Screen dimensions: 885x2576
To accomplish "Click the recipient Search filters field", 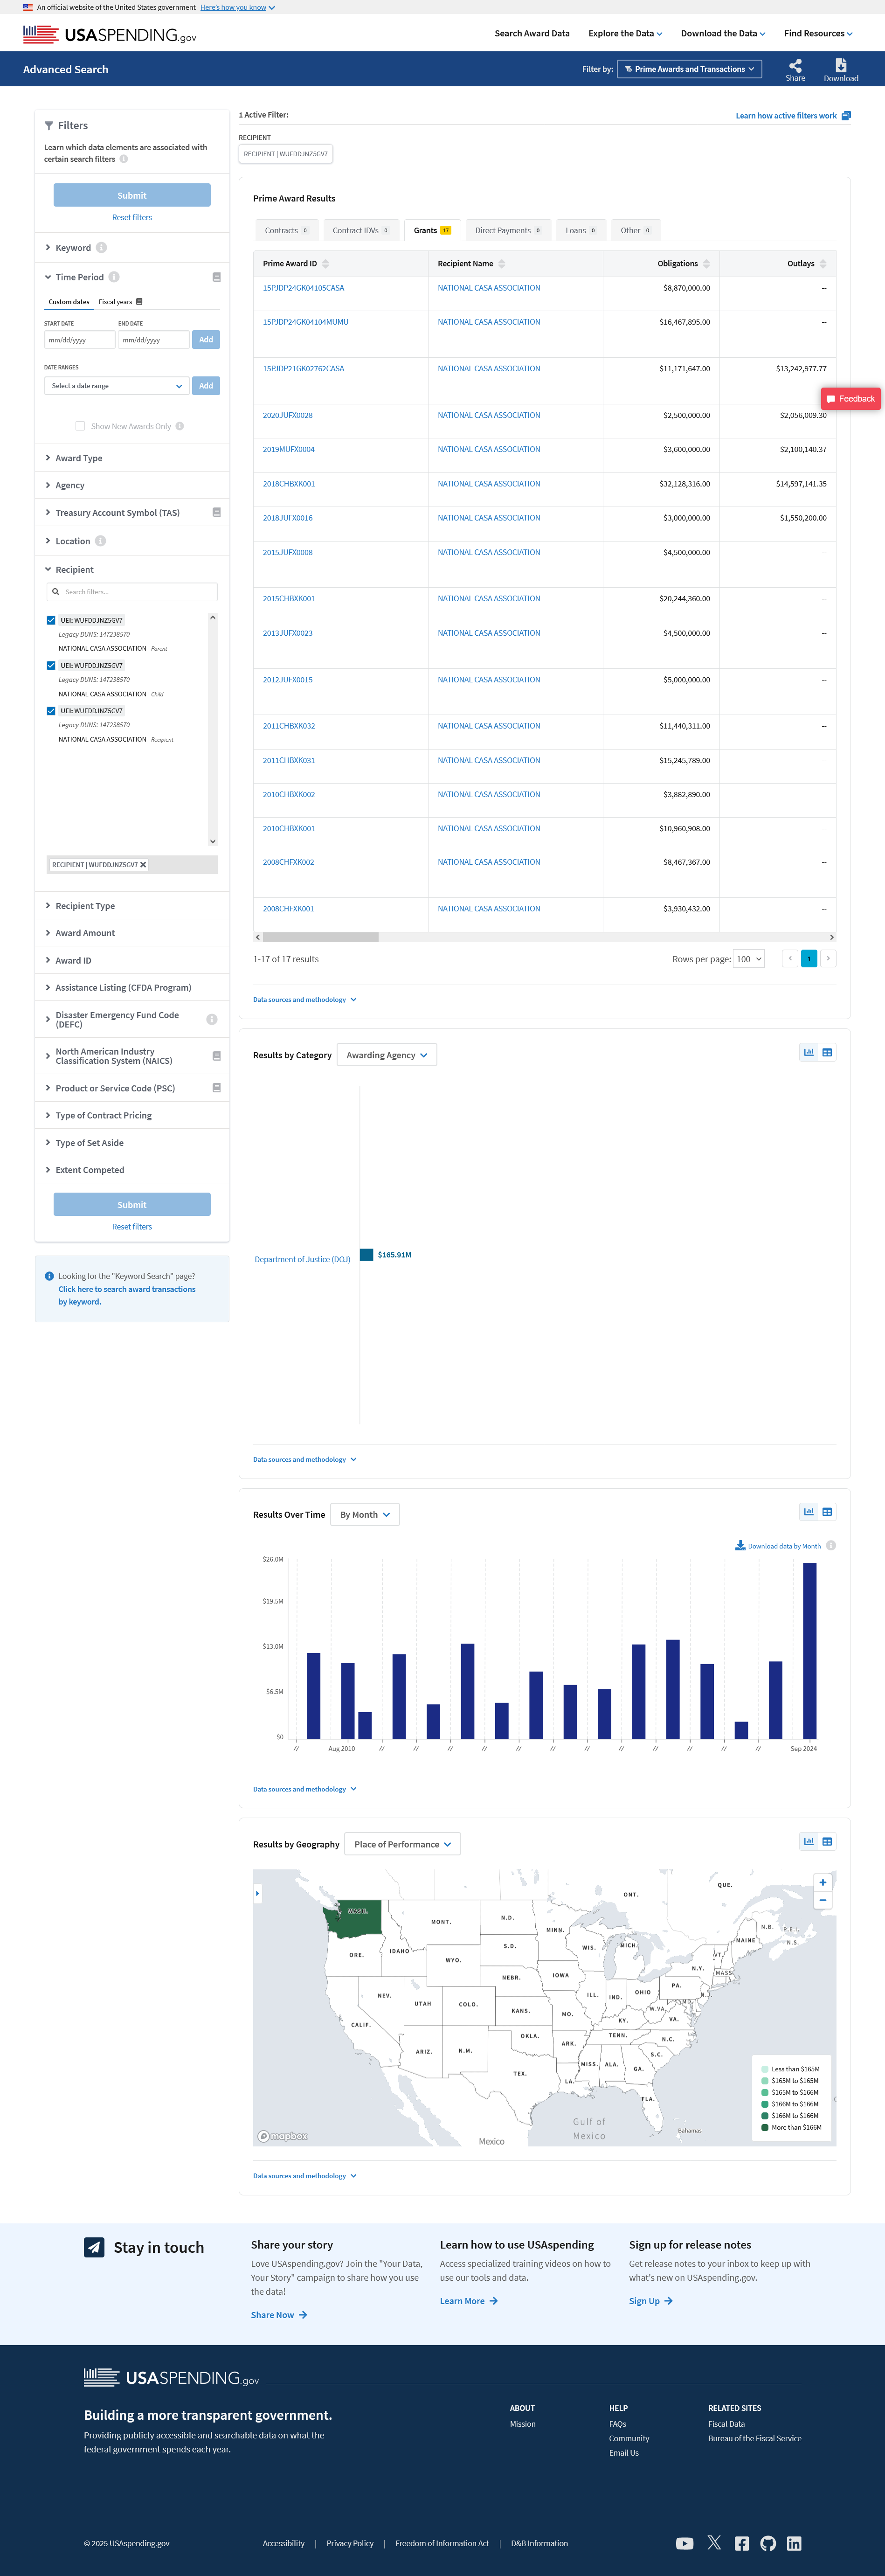I will coord(132,592).
